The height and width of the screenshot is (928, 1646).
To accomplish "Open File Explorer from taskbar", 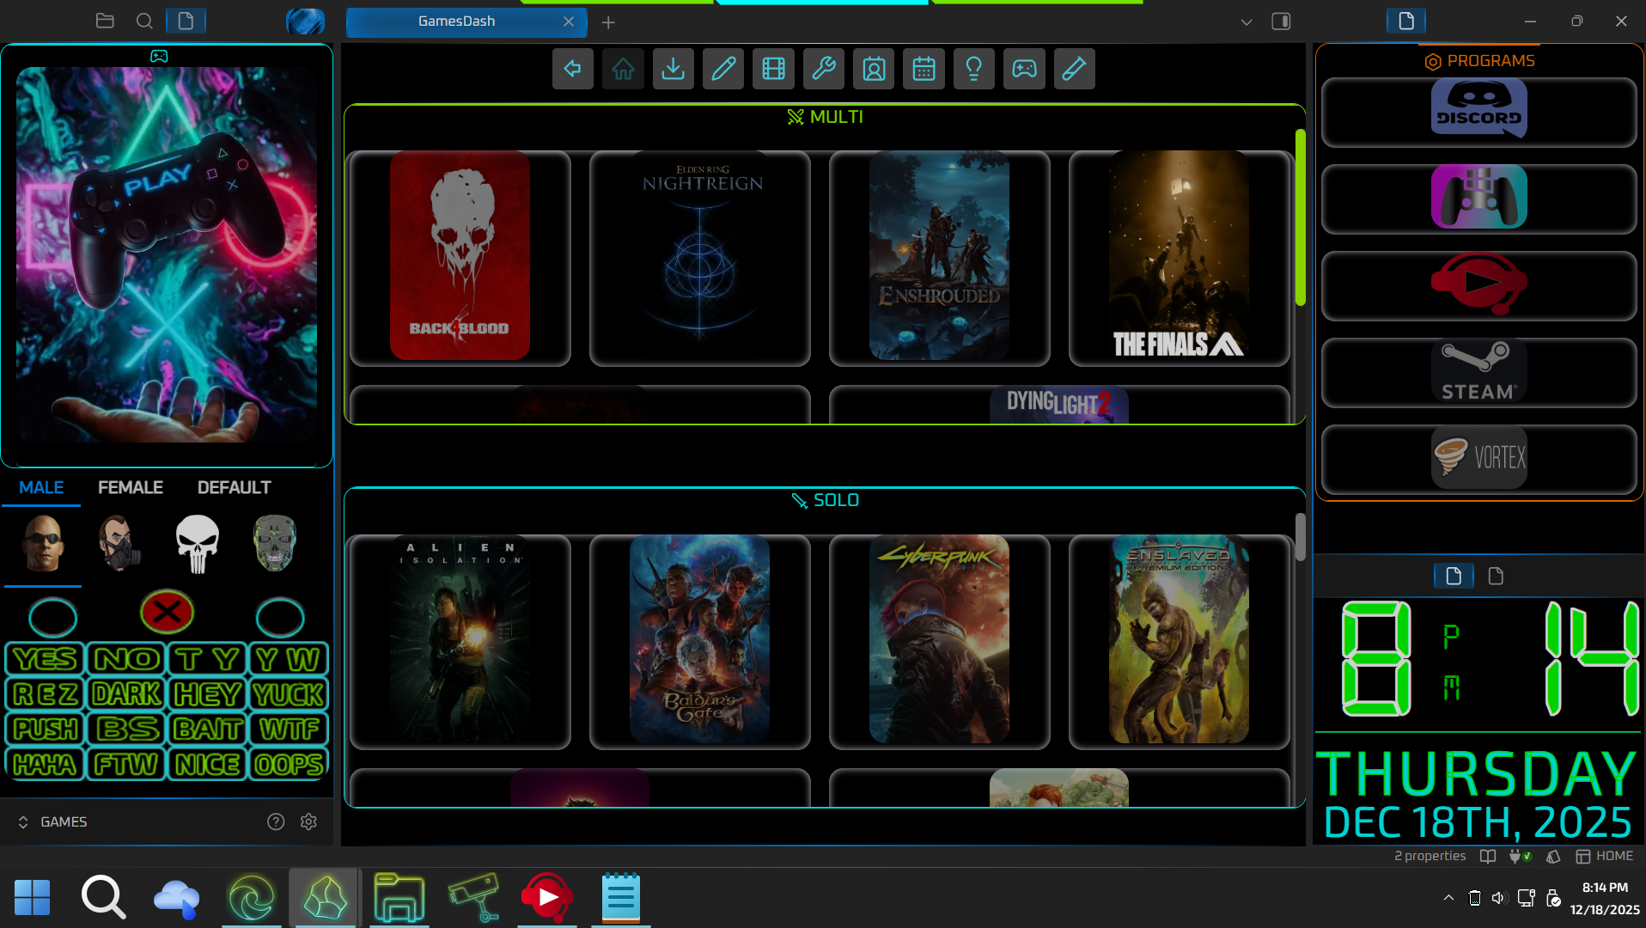I will pos(399,898).
